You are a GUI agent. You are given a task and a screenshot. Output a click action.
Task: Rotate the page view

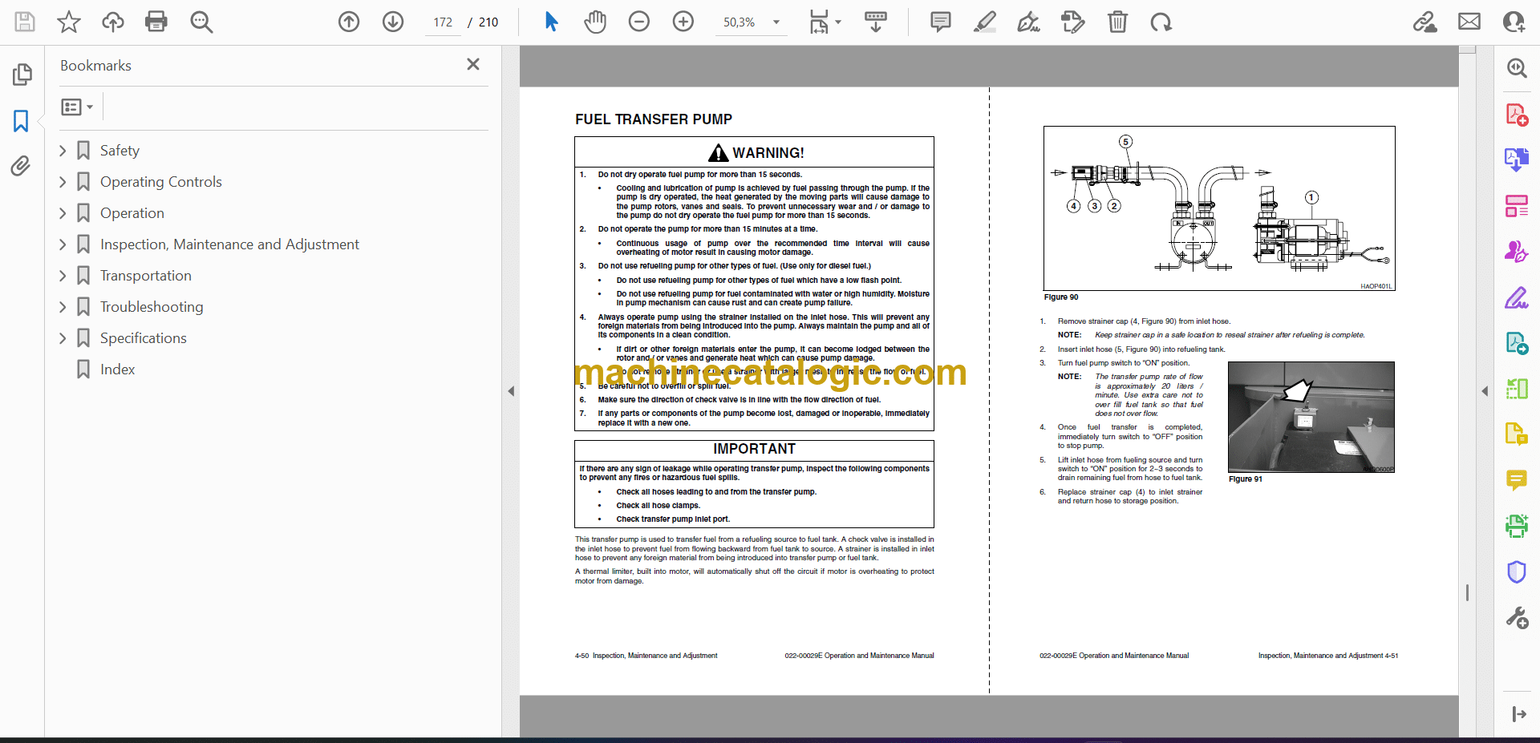(1161, 22)
